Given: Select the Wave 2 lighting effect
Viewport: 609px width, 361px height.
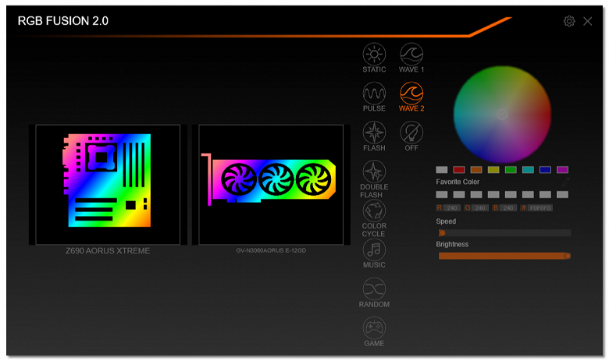Looking at the screenshot, I should click(411, 97).
